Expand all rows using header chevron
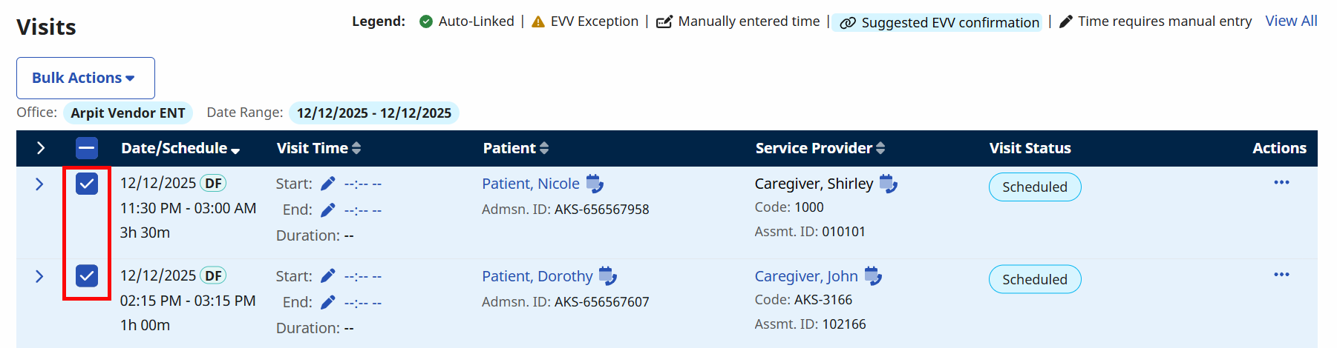Image resolution: width=1337 pixels, height=348 pixels. click(41, 148)
